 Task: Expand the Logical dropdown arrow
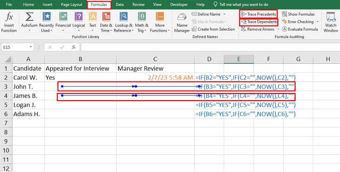pos(79,31)
